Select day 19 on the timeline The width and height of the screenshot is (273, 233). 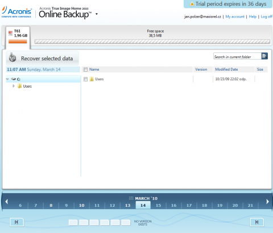pyautogui.click(x=220, y=205)
